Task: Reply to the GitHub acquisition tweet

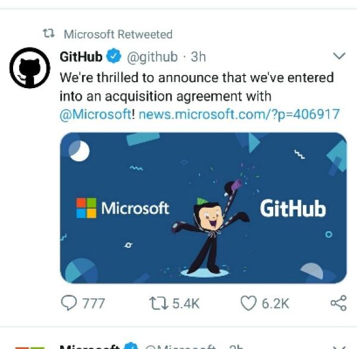Action: pos(69,303)
